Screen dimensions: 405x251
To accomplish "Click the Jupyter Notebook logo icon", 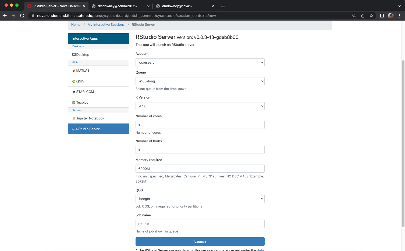I will (74, 118).
